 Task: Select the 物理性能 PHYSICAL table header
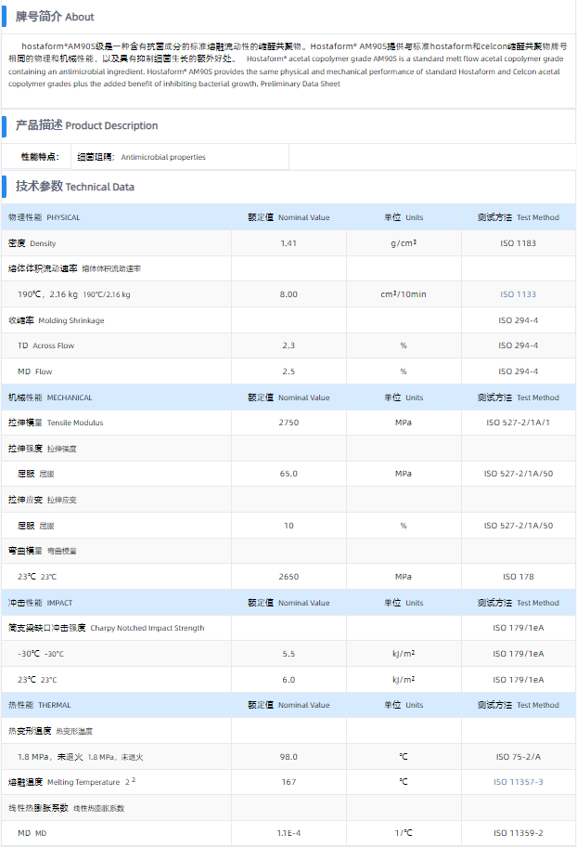[45, 217]
